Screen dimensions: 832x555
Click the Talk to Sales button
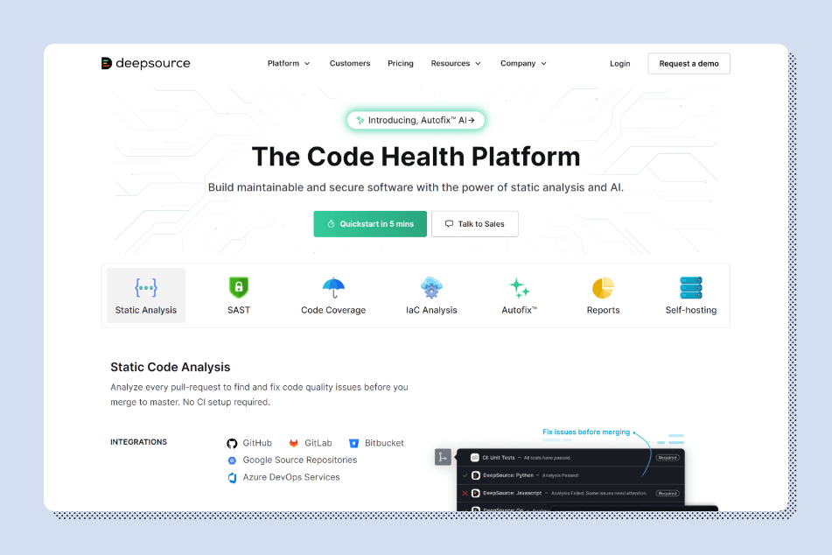pyautogui.click(x=475, y=224)
